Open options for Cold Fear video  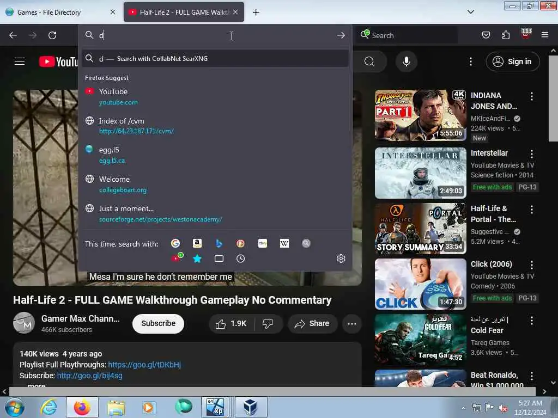532,320
